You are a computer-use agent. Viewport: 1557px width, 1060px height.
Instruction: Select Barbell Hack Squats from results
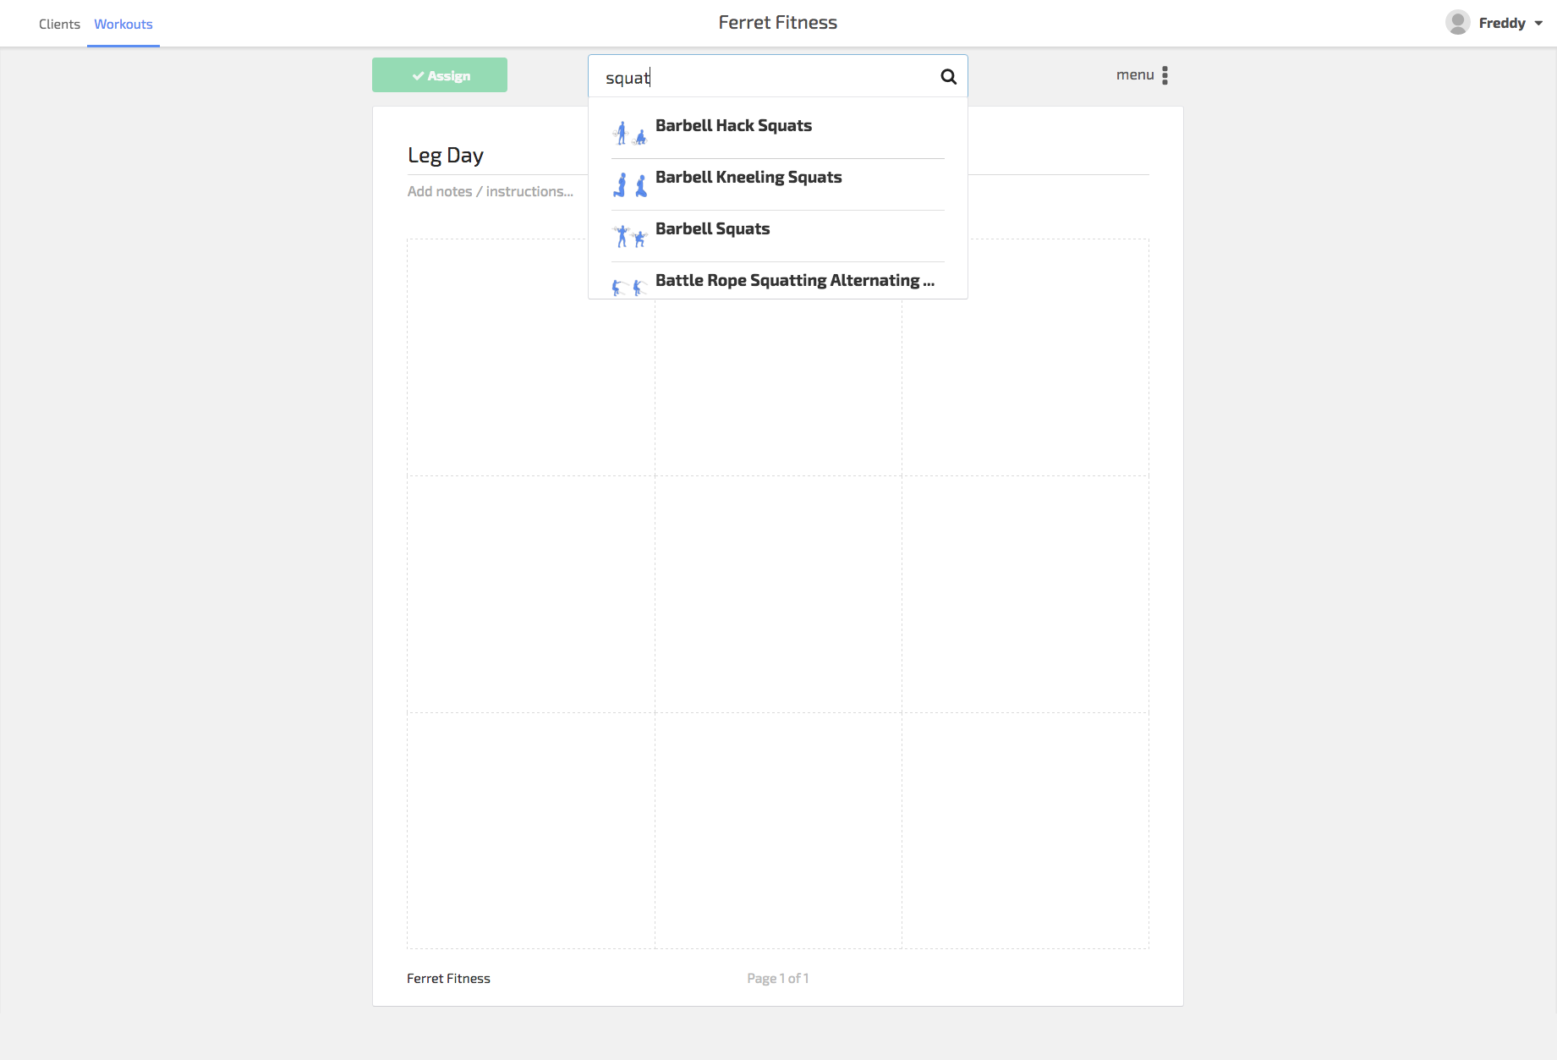778,133
